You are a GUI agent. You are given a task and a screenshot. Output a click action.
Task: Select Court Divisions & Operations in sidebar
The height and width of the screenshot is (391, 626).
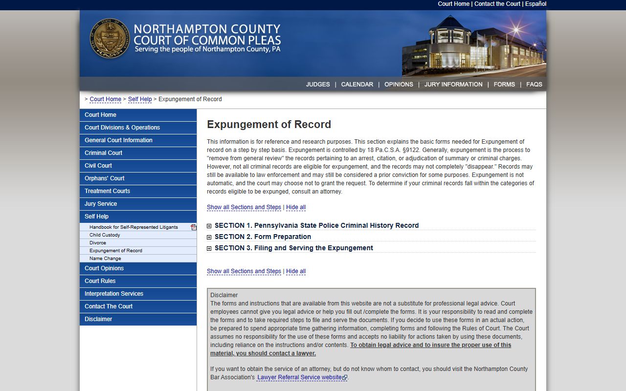tap(138, 128)
